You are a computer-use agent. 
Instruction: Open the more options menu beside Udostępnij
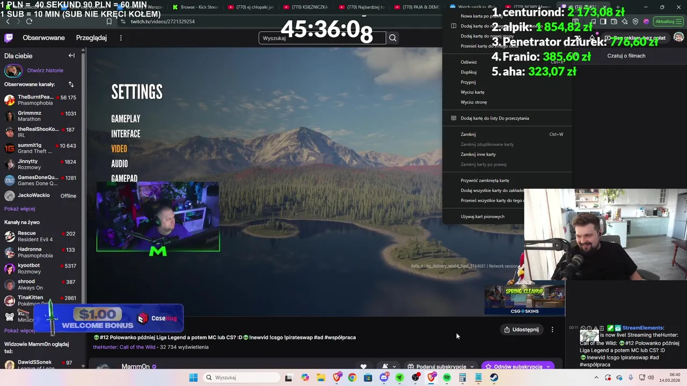(552, 330)
